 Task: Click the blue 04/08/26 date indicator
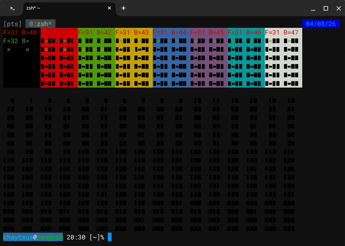click(x=321, y=24)
